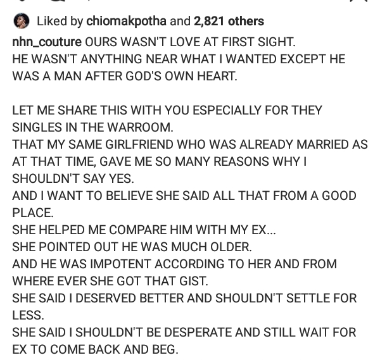Click the line ending "GOD'S OWN HEART"
380x360 pixels.
click(x=125, y=77)
